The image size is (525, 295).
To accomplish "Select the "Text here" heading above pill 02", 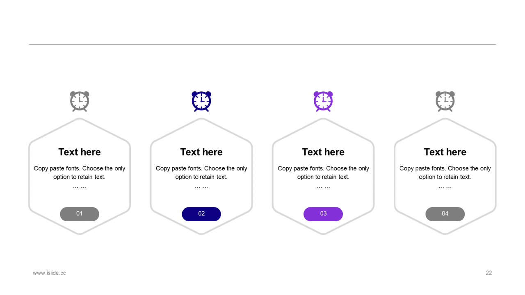I will [x=201, y=152].
